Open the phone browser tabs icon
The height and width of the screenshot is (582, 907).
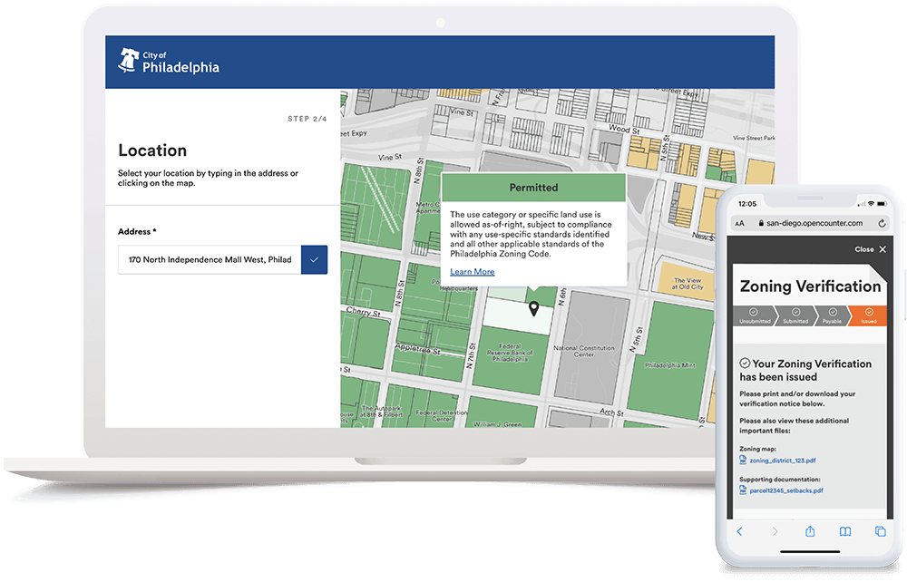point(880,531)
